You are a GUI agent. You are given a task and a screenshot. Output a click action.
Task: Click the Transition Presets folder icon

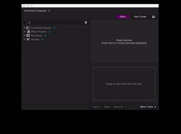click(x=28, y=28)
